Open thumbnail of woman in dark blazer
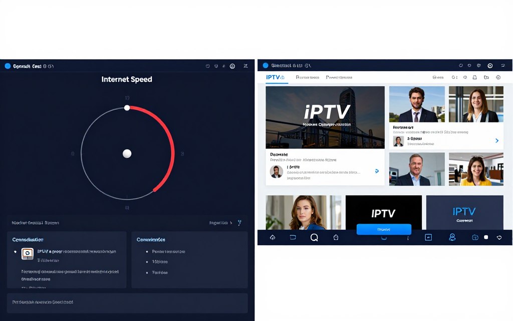The image size is (513, 321). pyautogui.click(x=476, y=104)
